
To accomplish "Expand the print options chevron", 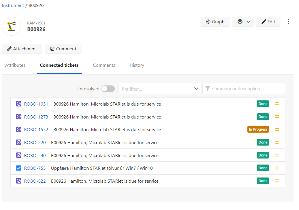I will coord(248,22).
